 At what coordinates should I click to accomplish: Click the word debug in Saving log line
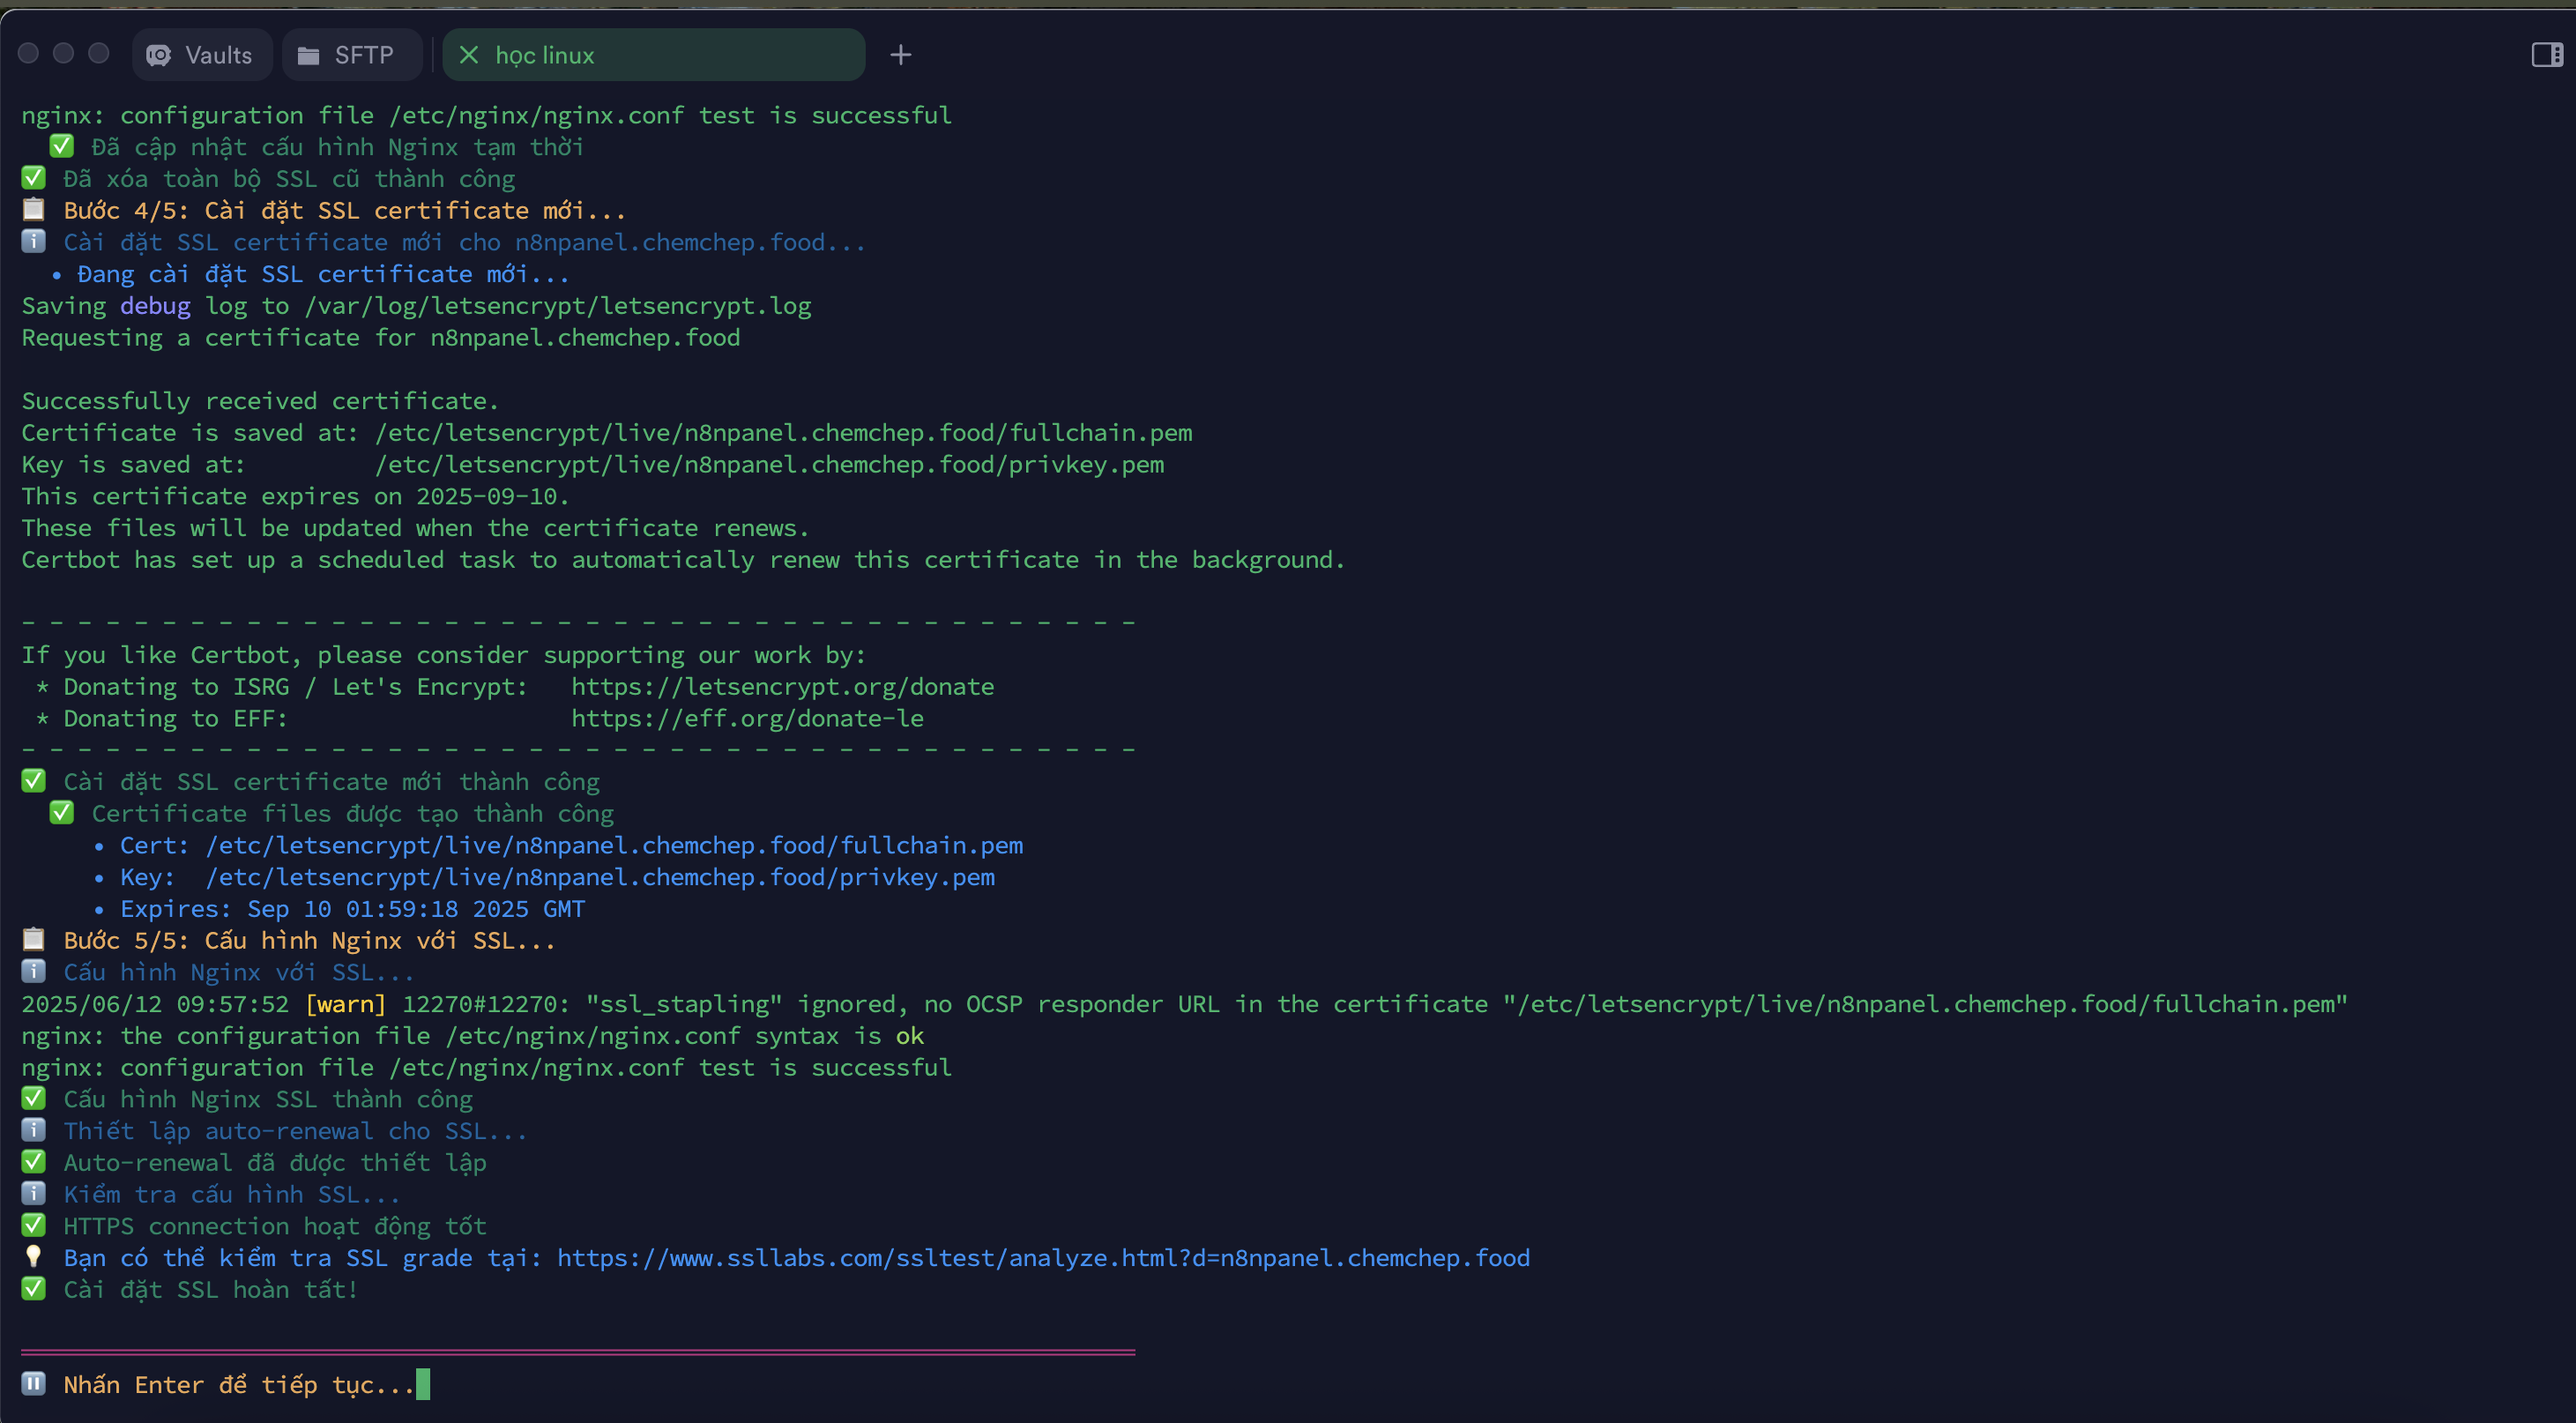coord(155,306)
